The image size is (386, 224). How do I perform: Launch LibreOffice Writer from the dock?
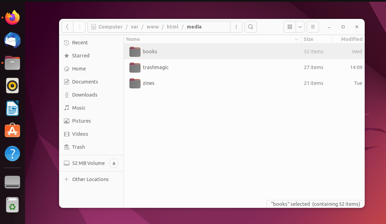click(x=12, y=108)
